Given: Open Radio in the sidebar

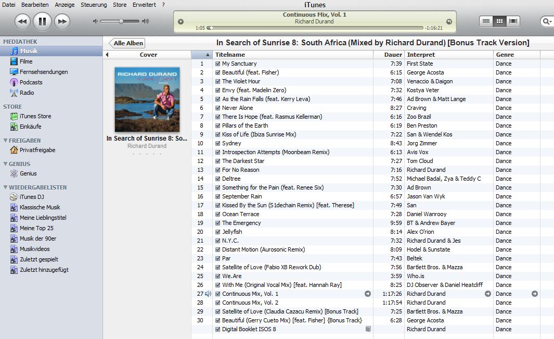Looking at the screenshot, I should click(27, 93).
